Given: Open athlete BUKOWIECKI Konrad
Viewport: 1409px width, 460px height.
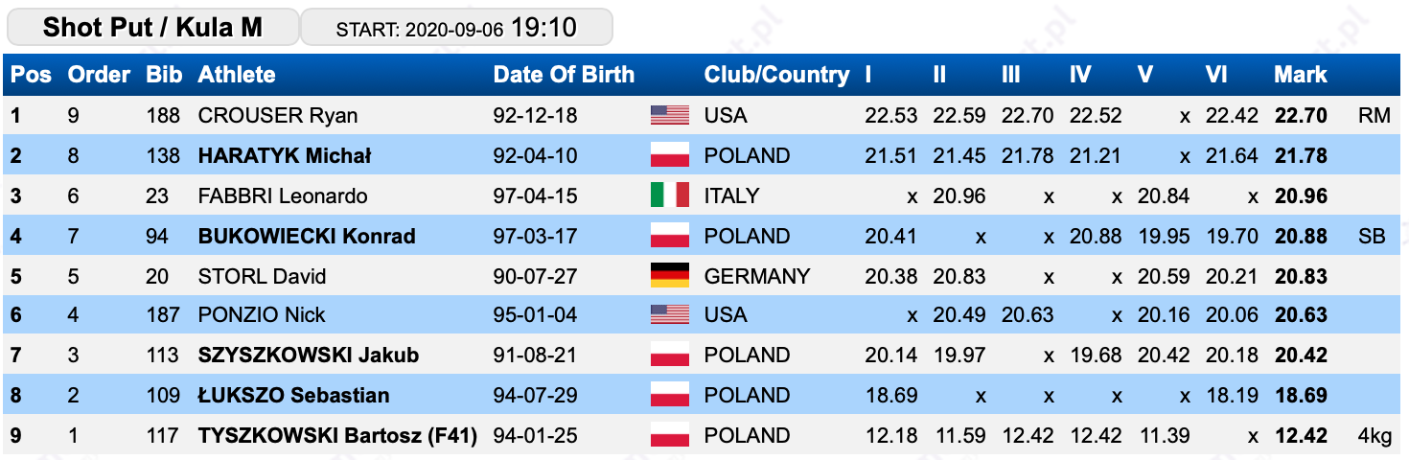Looking at the screenshot, I should coord(307,237).
